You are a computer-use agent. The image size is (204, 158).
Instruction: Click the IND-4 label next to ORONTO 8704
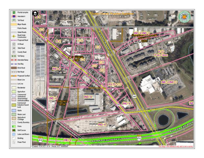[x=53, y=98]
